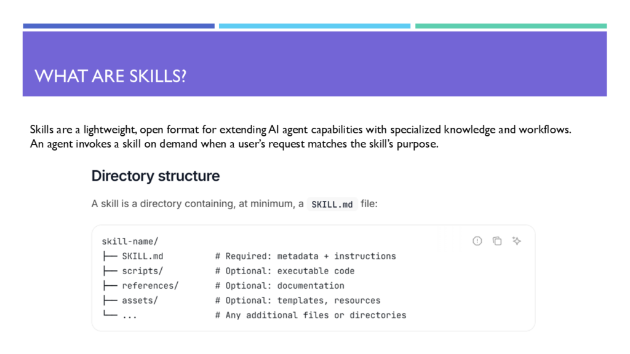Click the WHAT ARE SKILLS? title text
Viewport: 630px width, 354px height.
click(x=111, y=76)
